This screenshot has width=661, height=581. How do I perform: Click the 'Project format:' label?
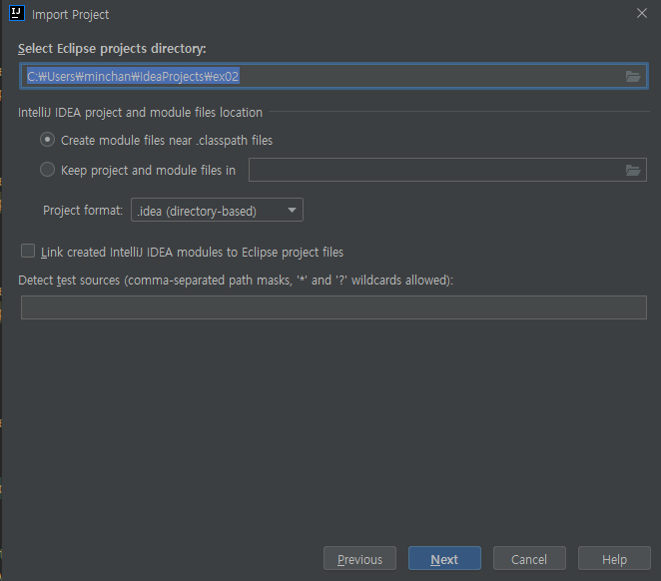click(83, 210)
